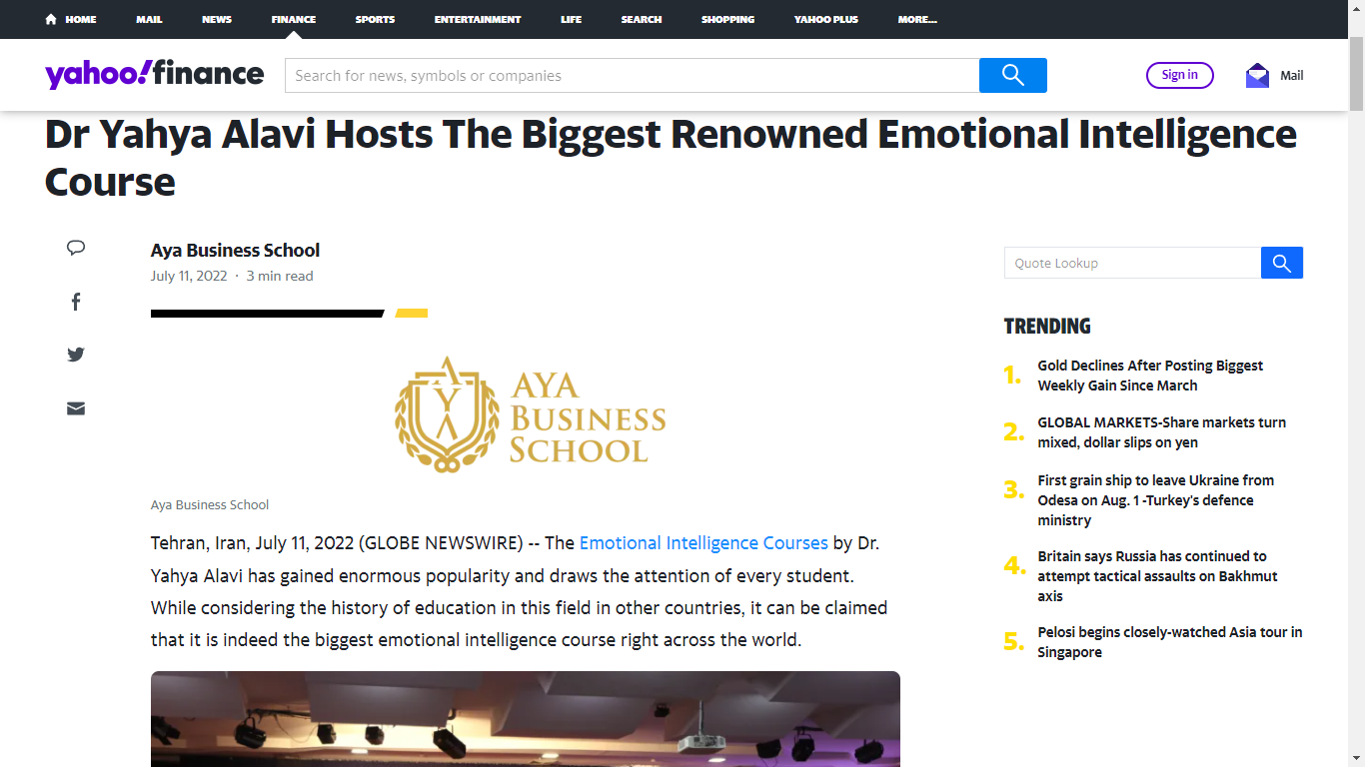The image size is (1365, 767).
Task: Expand the More... menu
Action: click(x=916, y=19)
